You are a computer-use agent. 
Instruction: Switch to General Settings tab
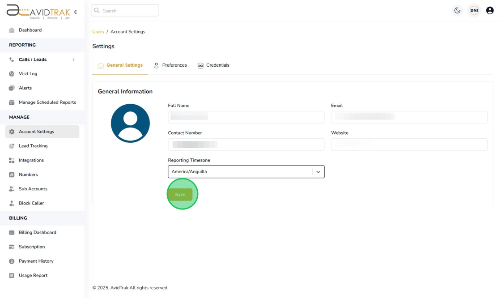pyautogui.click(x=120, y=65)
